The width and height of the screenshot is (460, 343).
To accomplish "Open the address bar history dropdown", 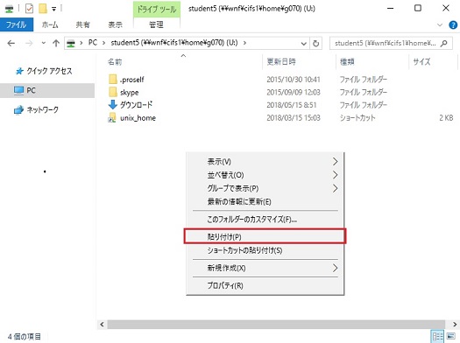I will (304, 44).
